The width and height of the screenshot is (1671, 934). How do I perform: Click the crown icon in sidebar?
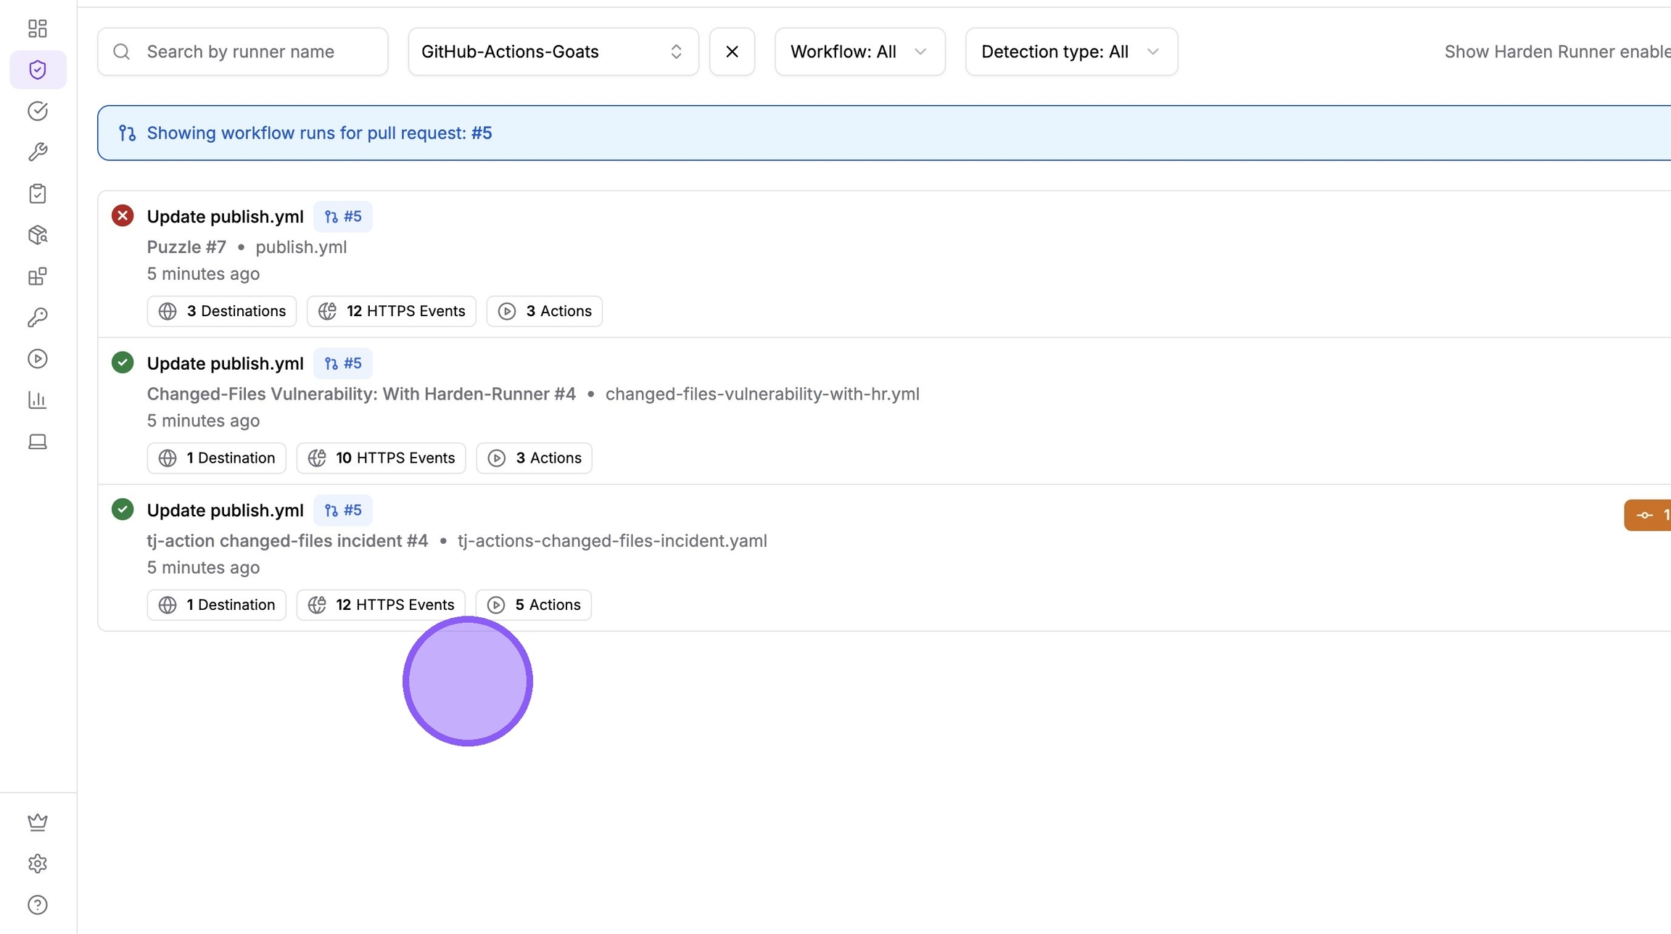pos(38,822)
